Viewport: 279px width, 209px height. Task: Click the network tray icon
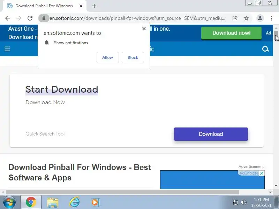235,202
